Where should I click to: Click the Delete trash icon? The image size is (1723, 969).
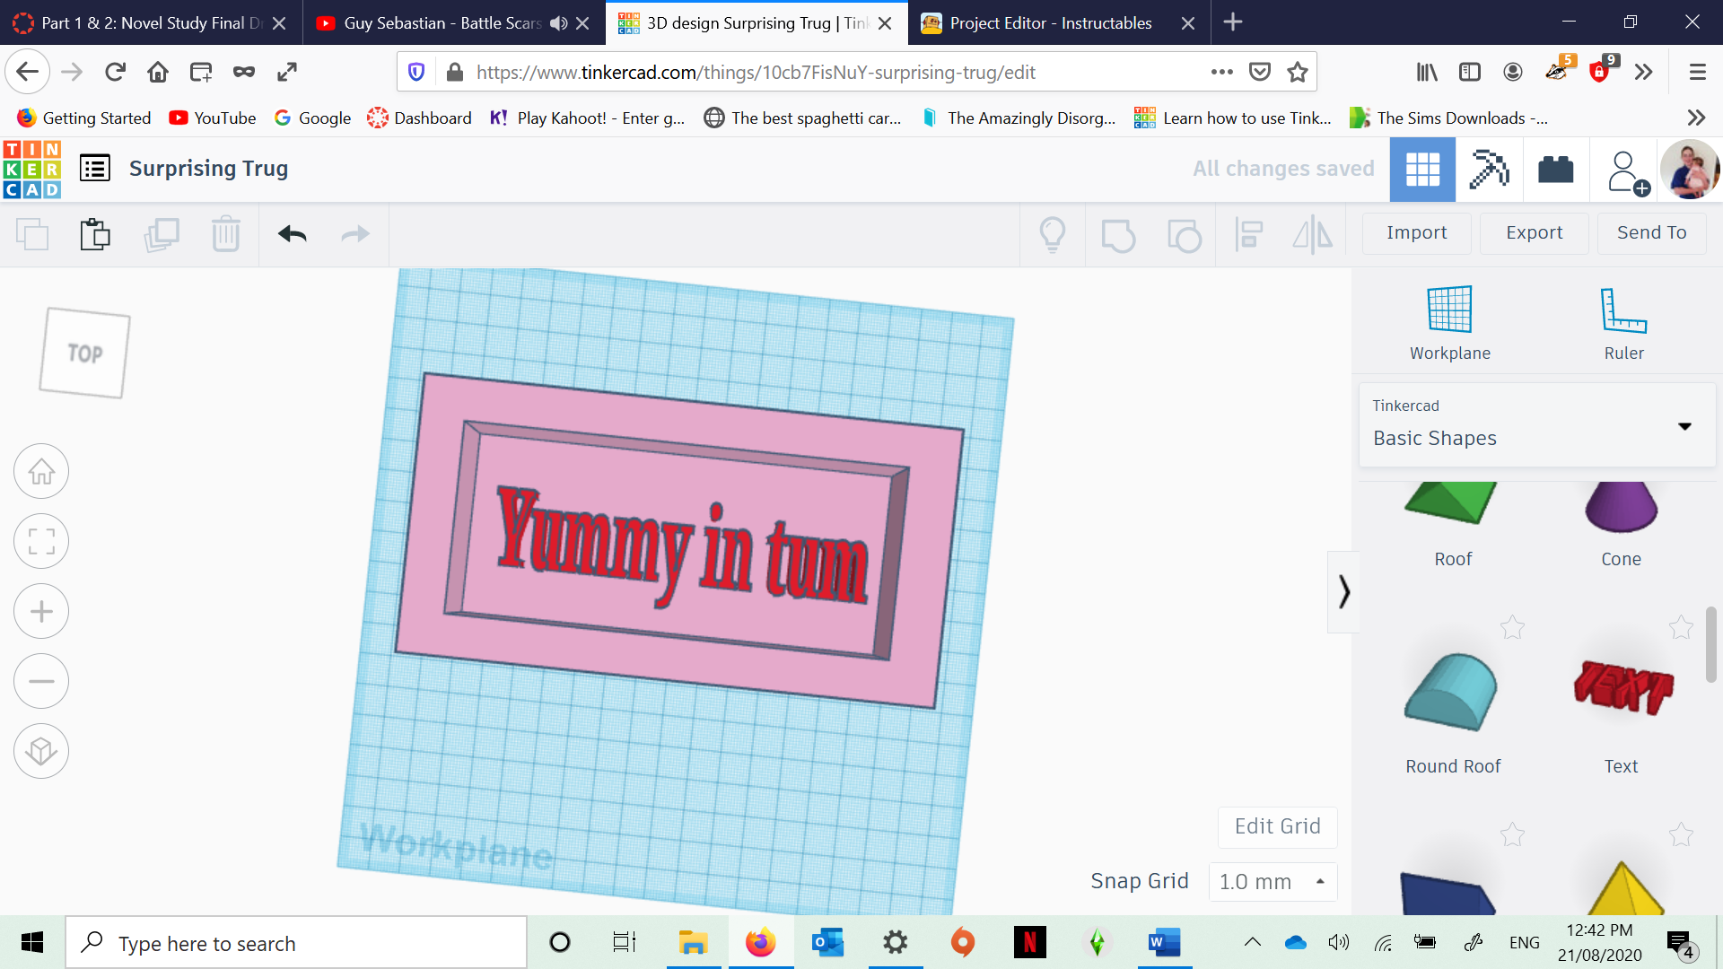226,235
